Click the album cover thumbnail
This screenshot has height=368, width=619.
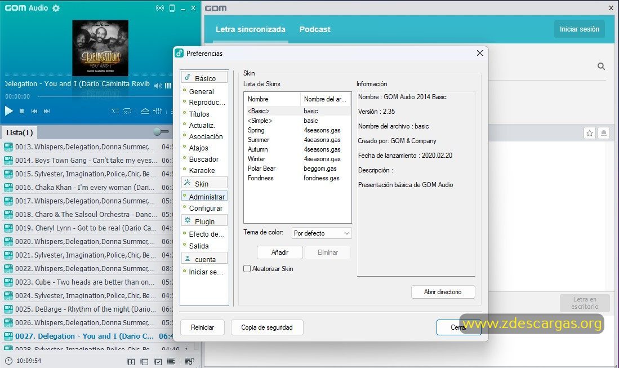[100, 48]
